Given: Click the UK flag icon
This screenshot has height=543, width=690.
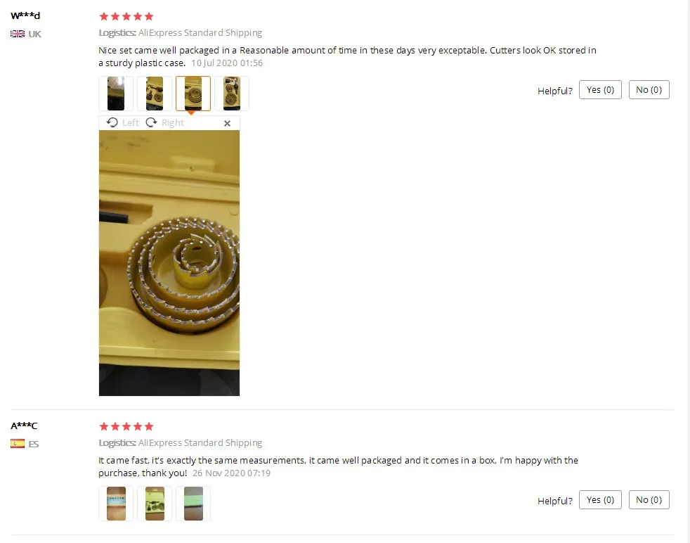Looking at the screenshot, I should point(18,34).
